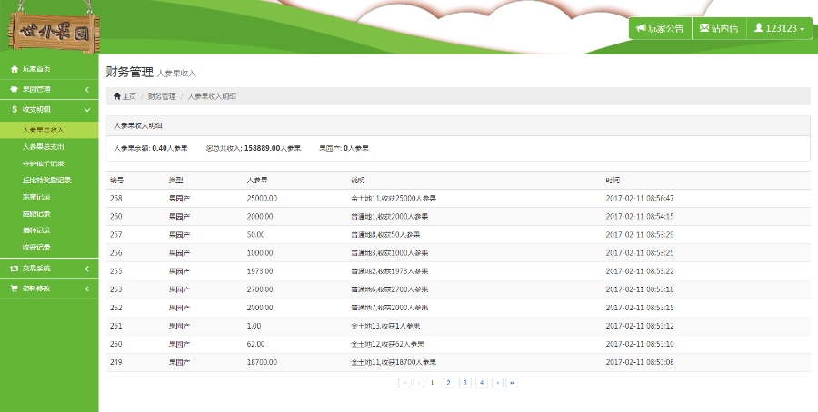Click description 金土地12,收获62人参果

387,344
